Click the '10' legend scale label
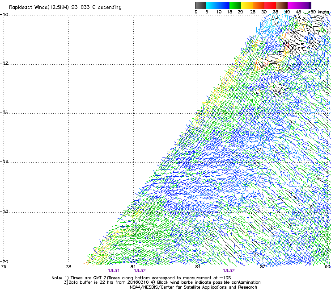The image size is (331, 290). pos(219,12)
